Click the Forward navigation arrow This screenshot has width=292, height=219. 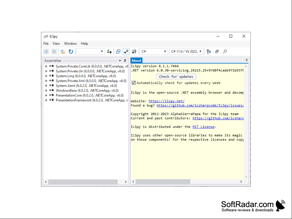(54, 52)
